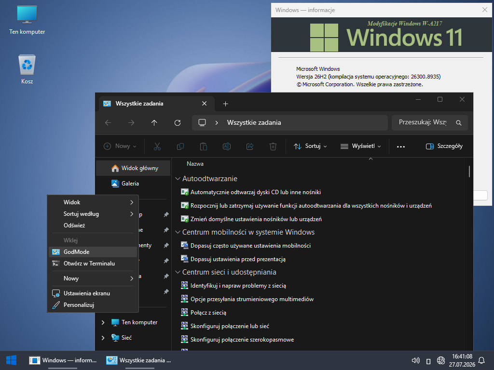
Task: Open the three-dots more options menu
Action: pyautogui.click(x=401, y=146)
